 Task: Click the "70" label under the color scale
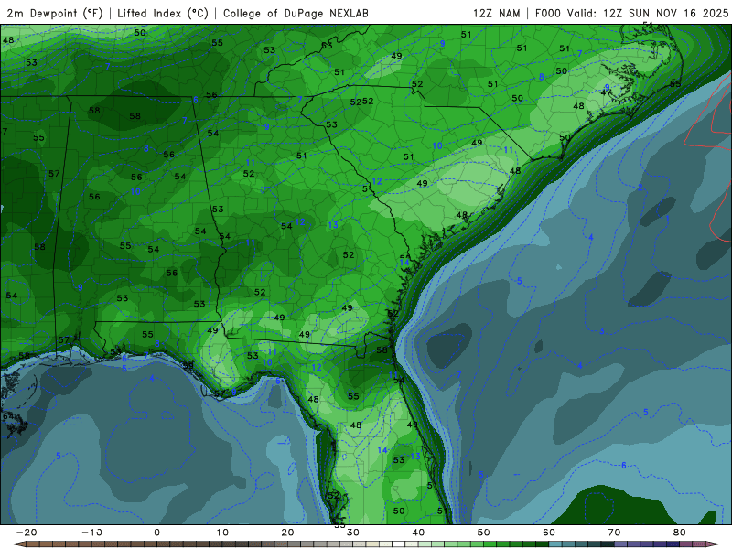(614, 533)
